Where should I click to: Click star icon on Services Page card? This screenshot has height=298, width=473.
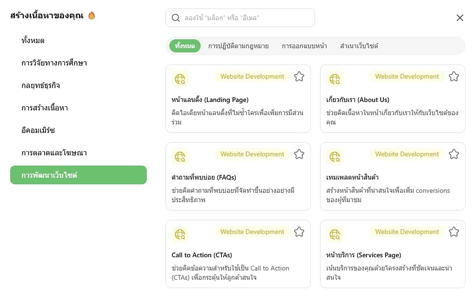454,232
